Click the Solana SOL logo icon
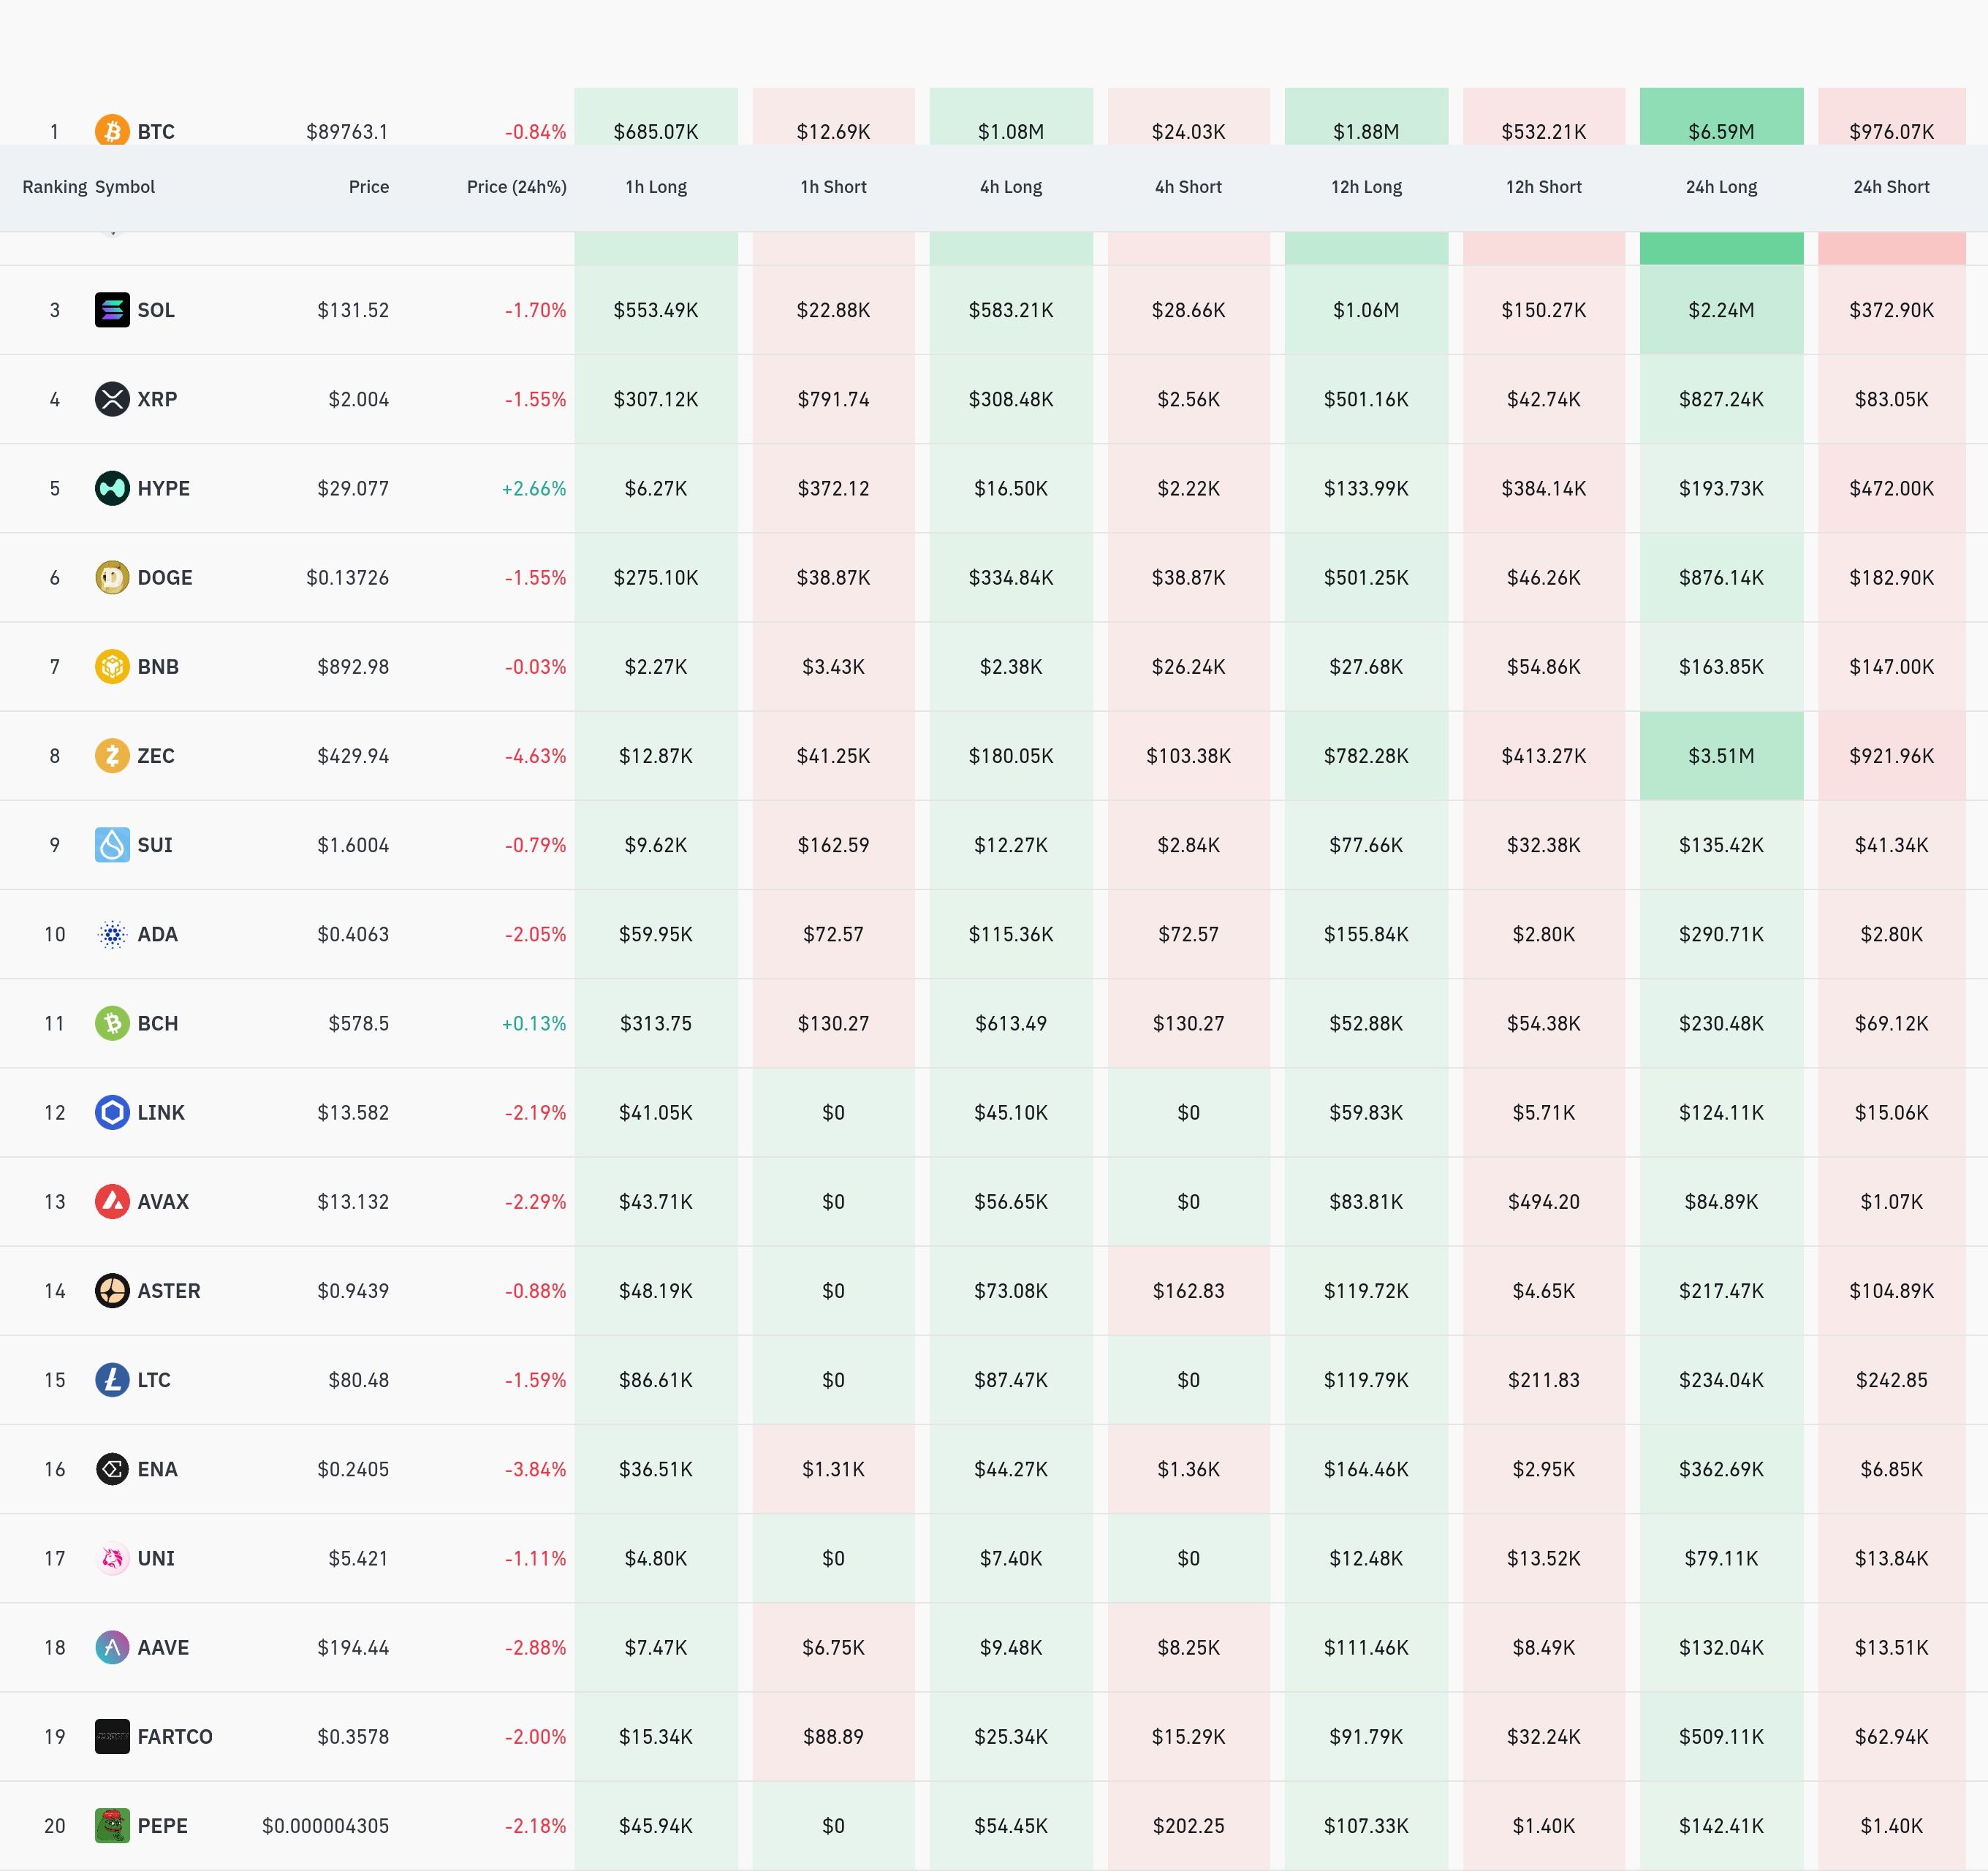Screen dimensions: 1988x1871 (x=112, y=310)
